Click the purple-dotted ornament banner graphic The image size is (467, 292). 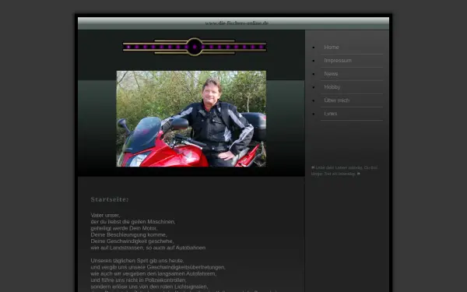pos(195,47)
